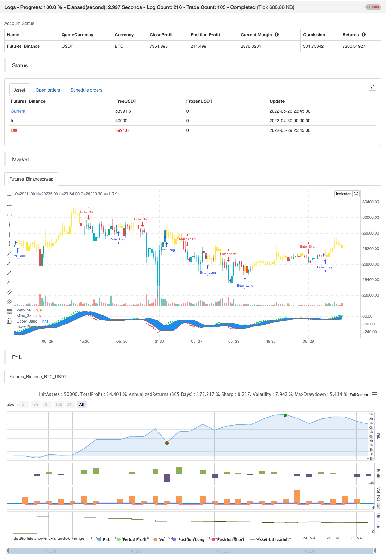The image size is (387, 559).
Task: Select the Futures_Binance_BTC_USDT PnL tab
Action: (38, 377)
